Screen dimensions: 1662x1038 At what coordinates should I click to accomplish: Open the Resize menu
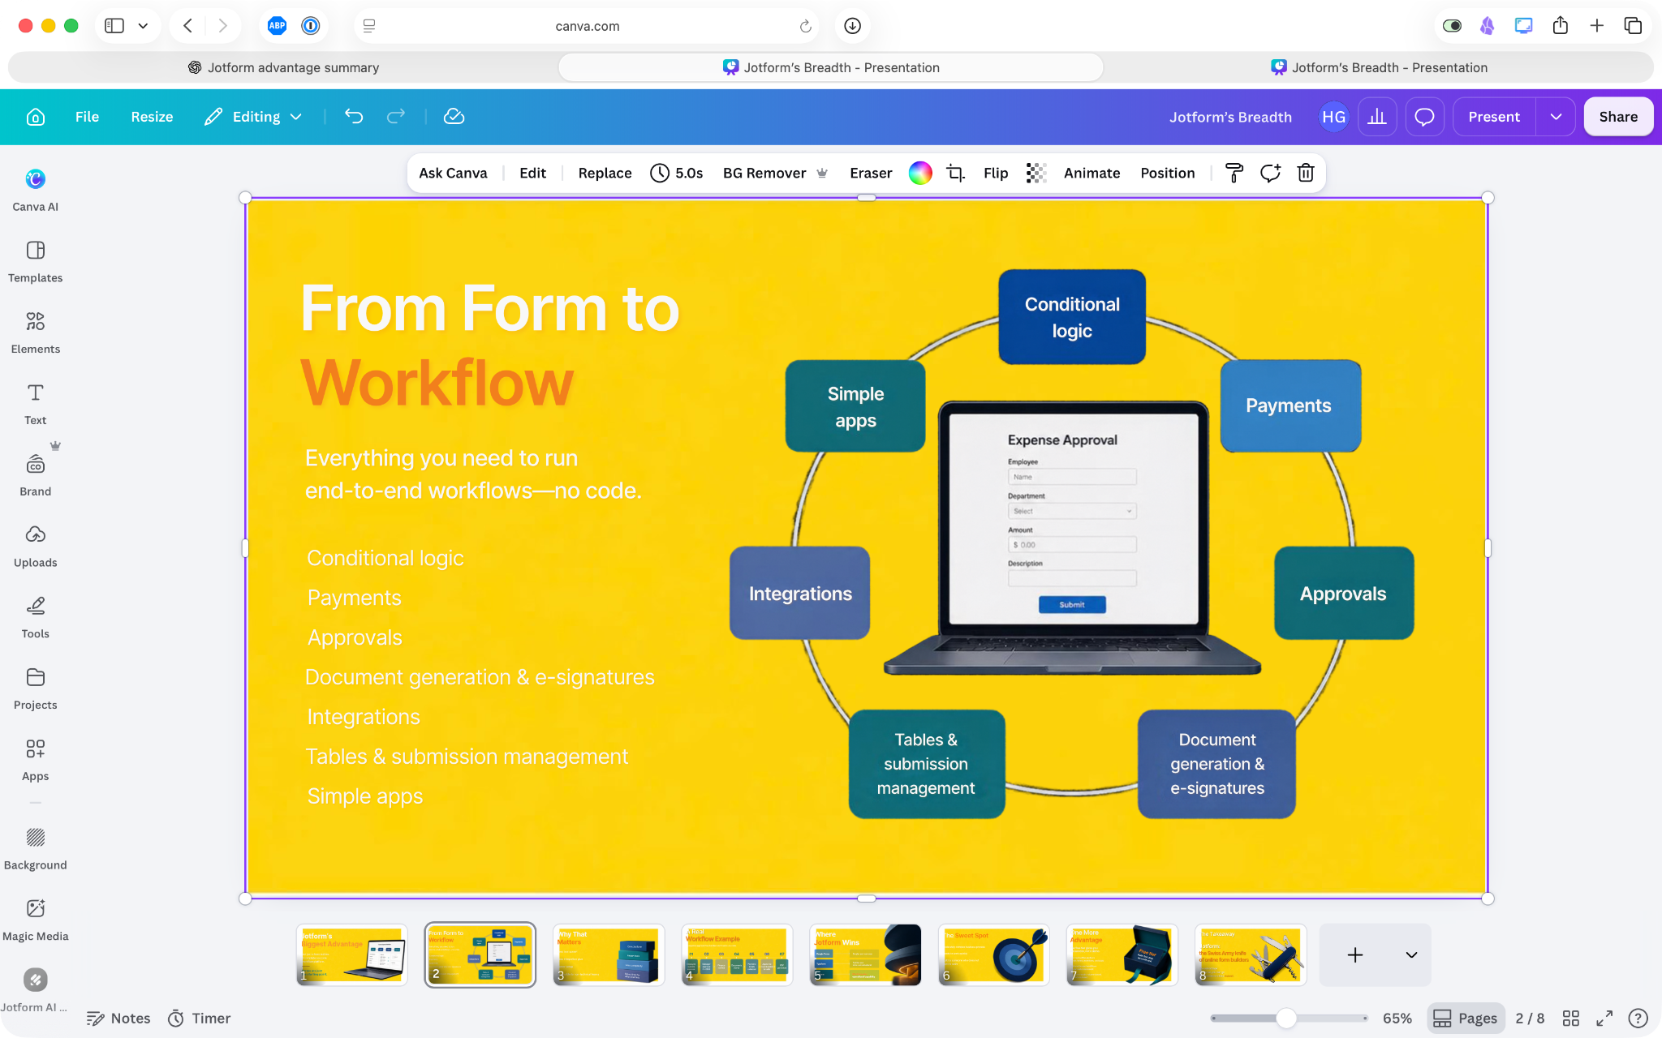tap(152, 117)
